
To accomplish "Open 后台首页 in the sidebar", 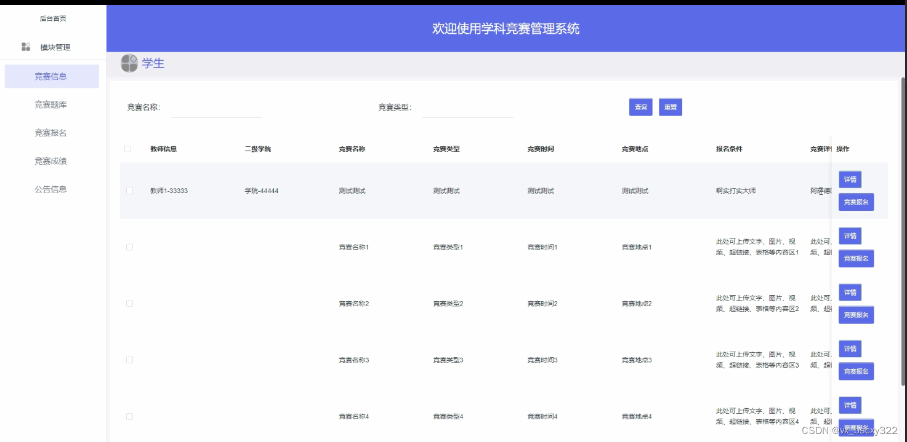I will pos(53,18).
